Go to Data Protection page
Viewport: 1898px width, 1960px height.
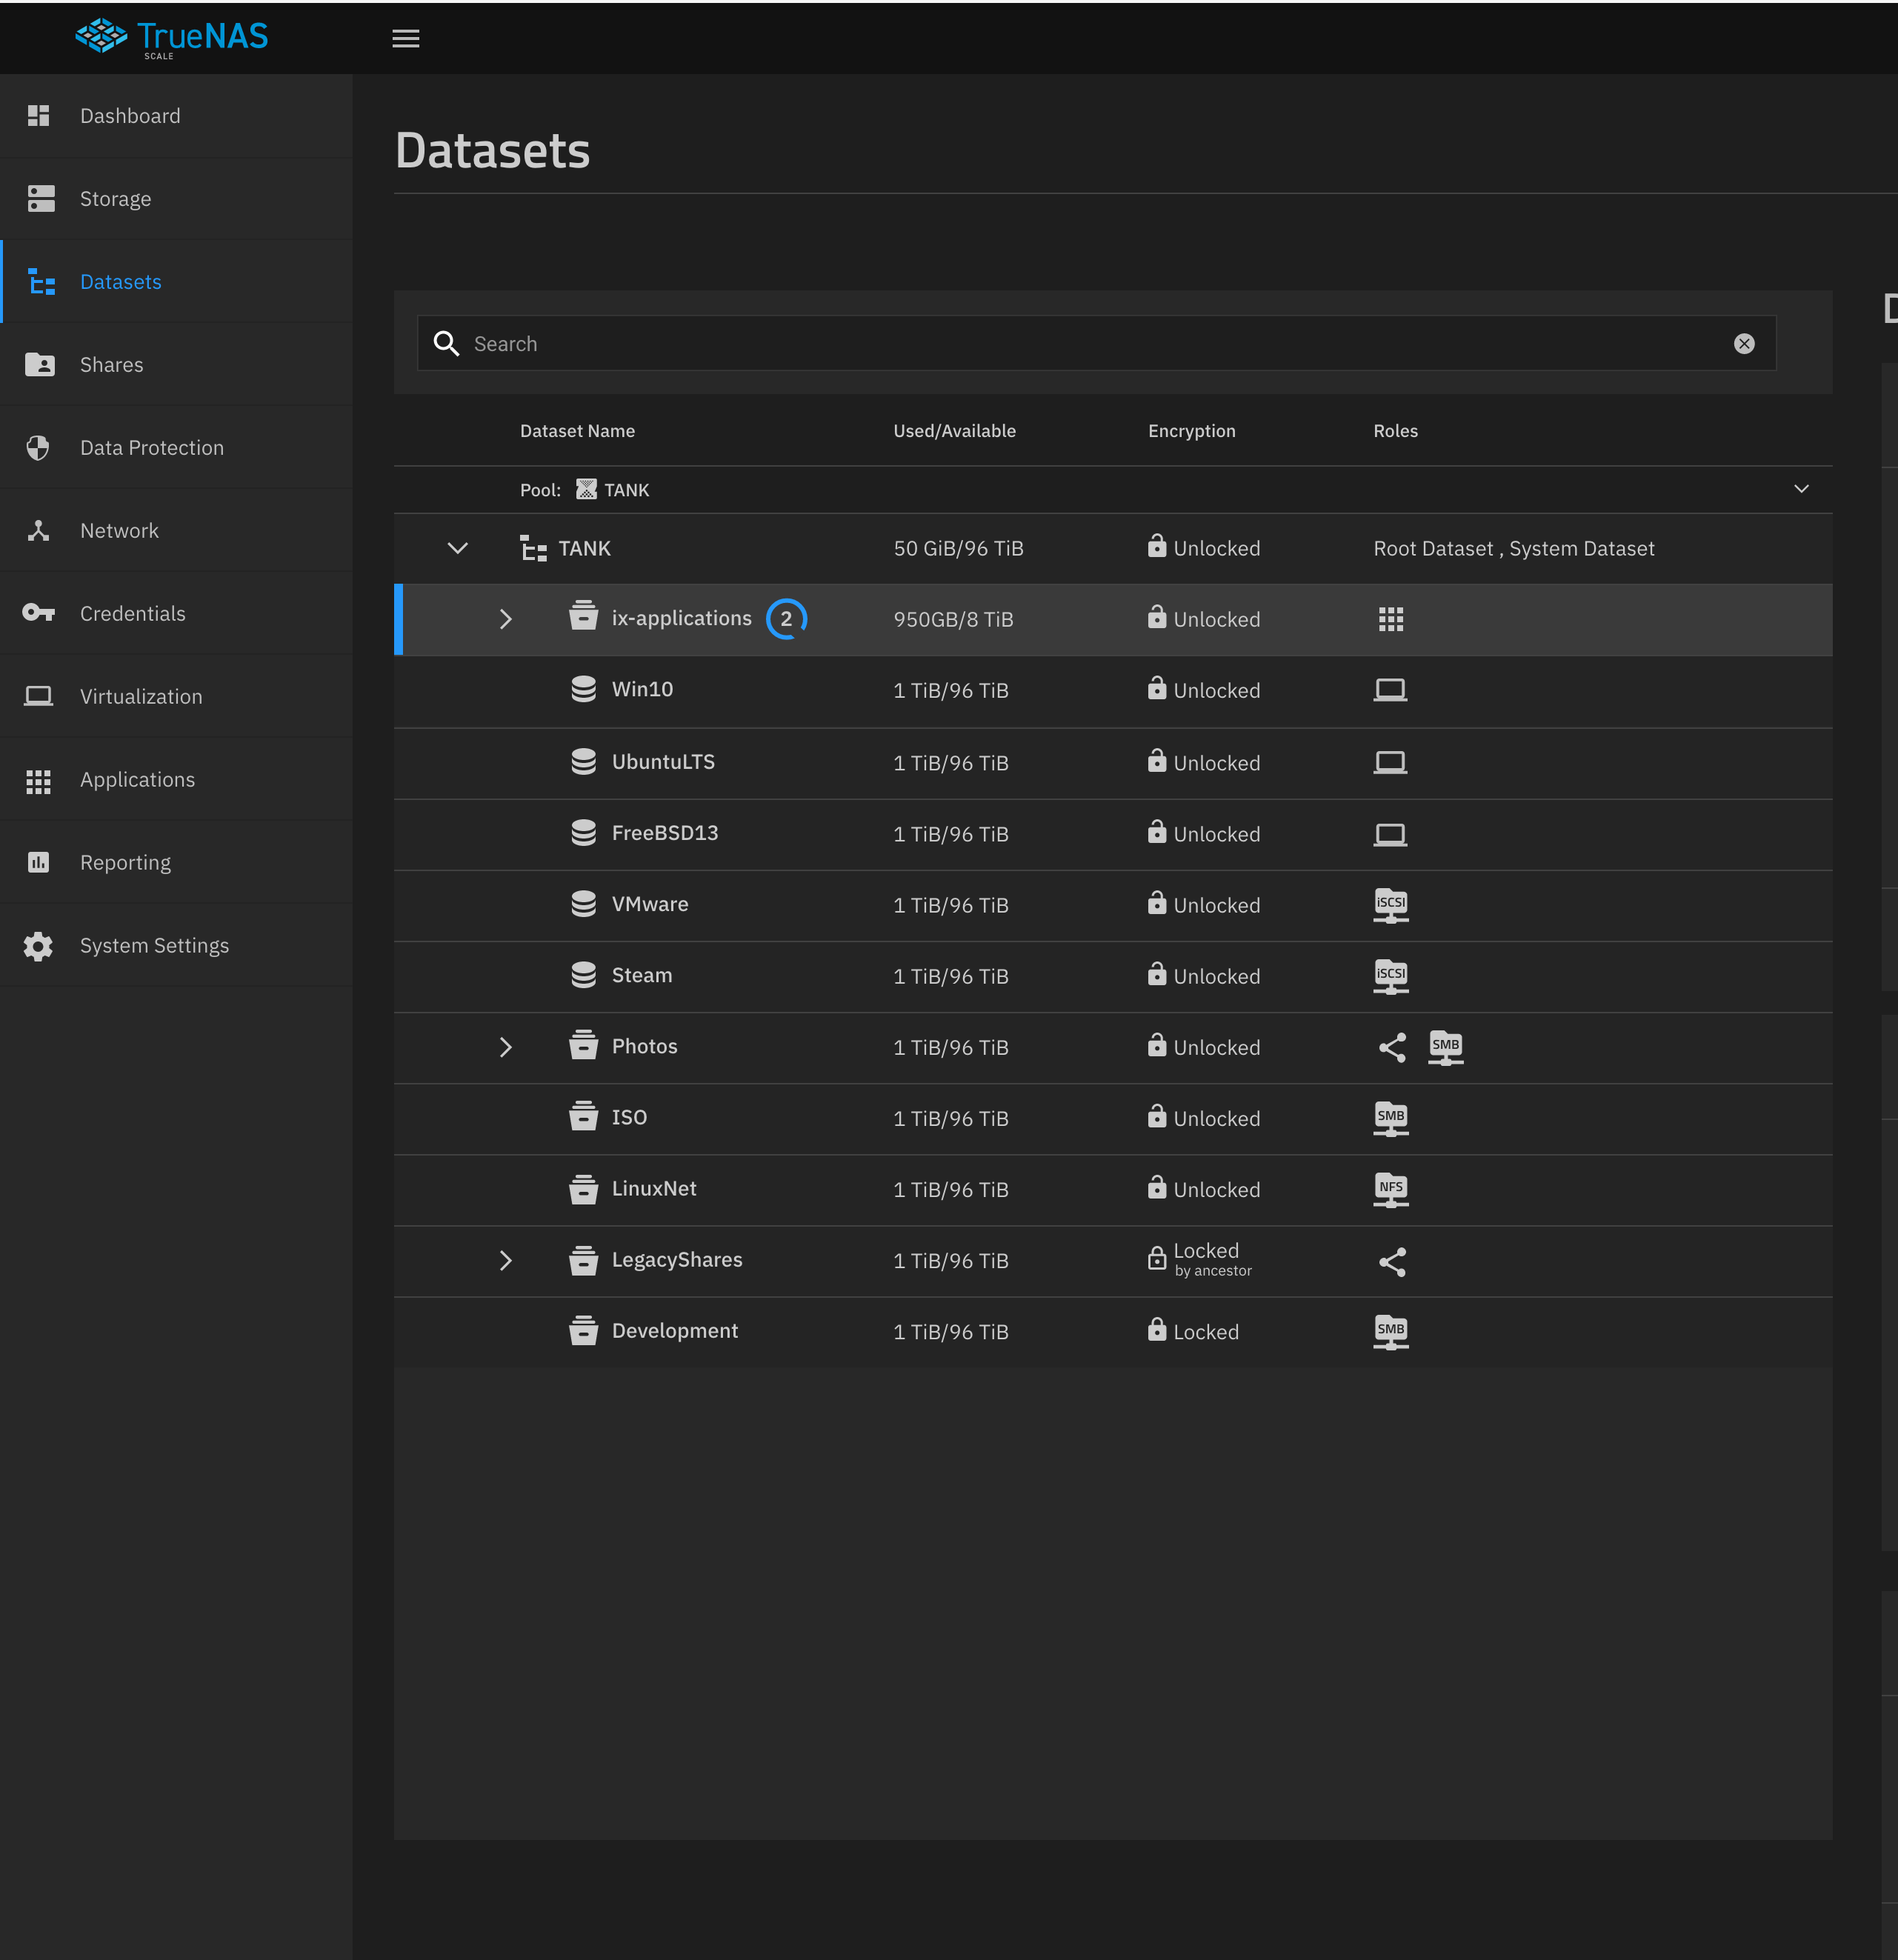(x=151, y=448)
